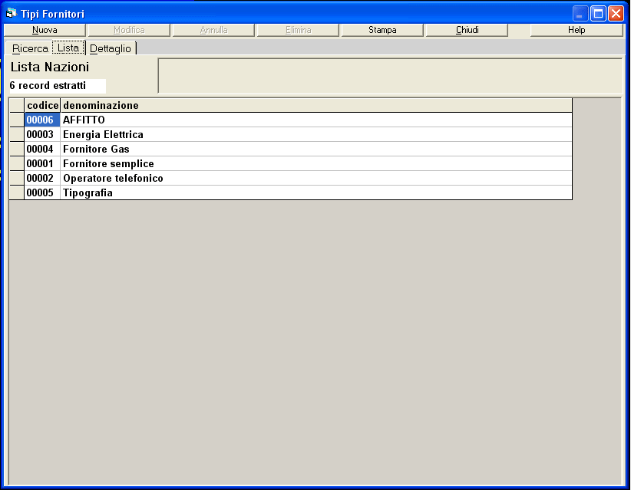Click row selector for Tipografia row
This screenshot has width=631, height=490.
click(x=17, y=192)
